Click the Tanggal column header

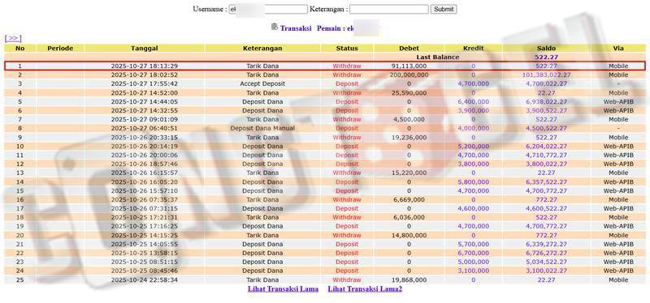145,49
